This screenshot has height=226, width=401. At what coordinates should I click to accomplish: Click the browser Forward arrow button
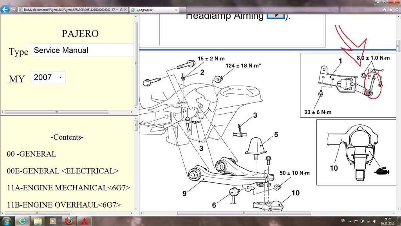[14, 9]
